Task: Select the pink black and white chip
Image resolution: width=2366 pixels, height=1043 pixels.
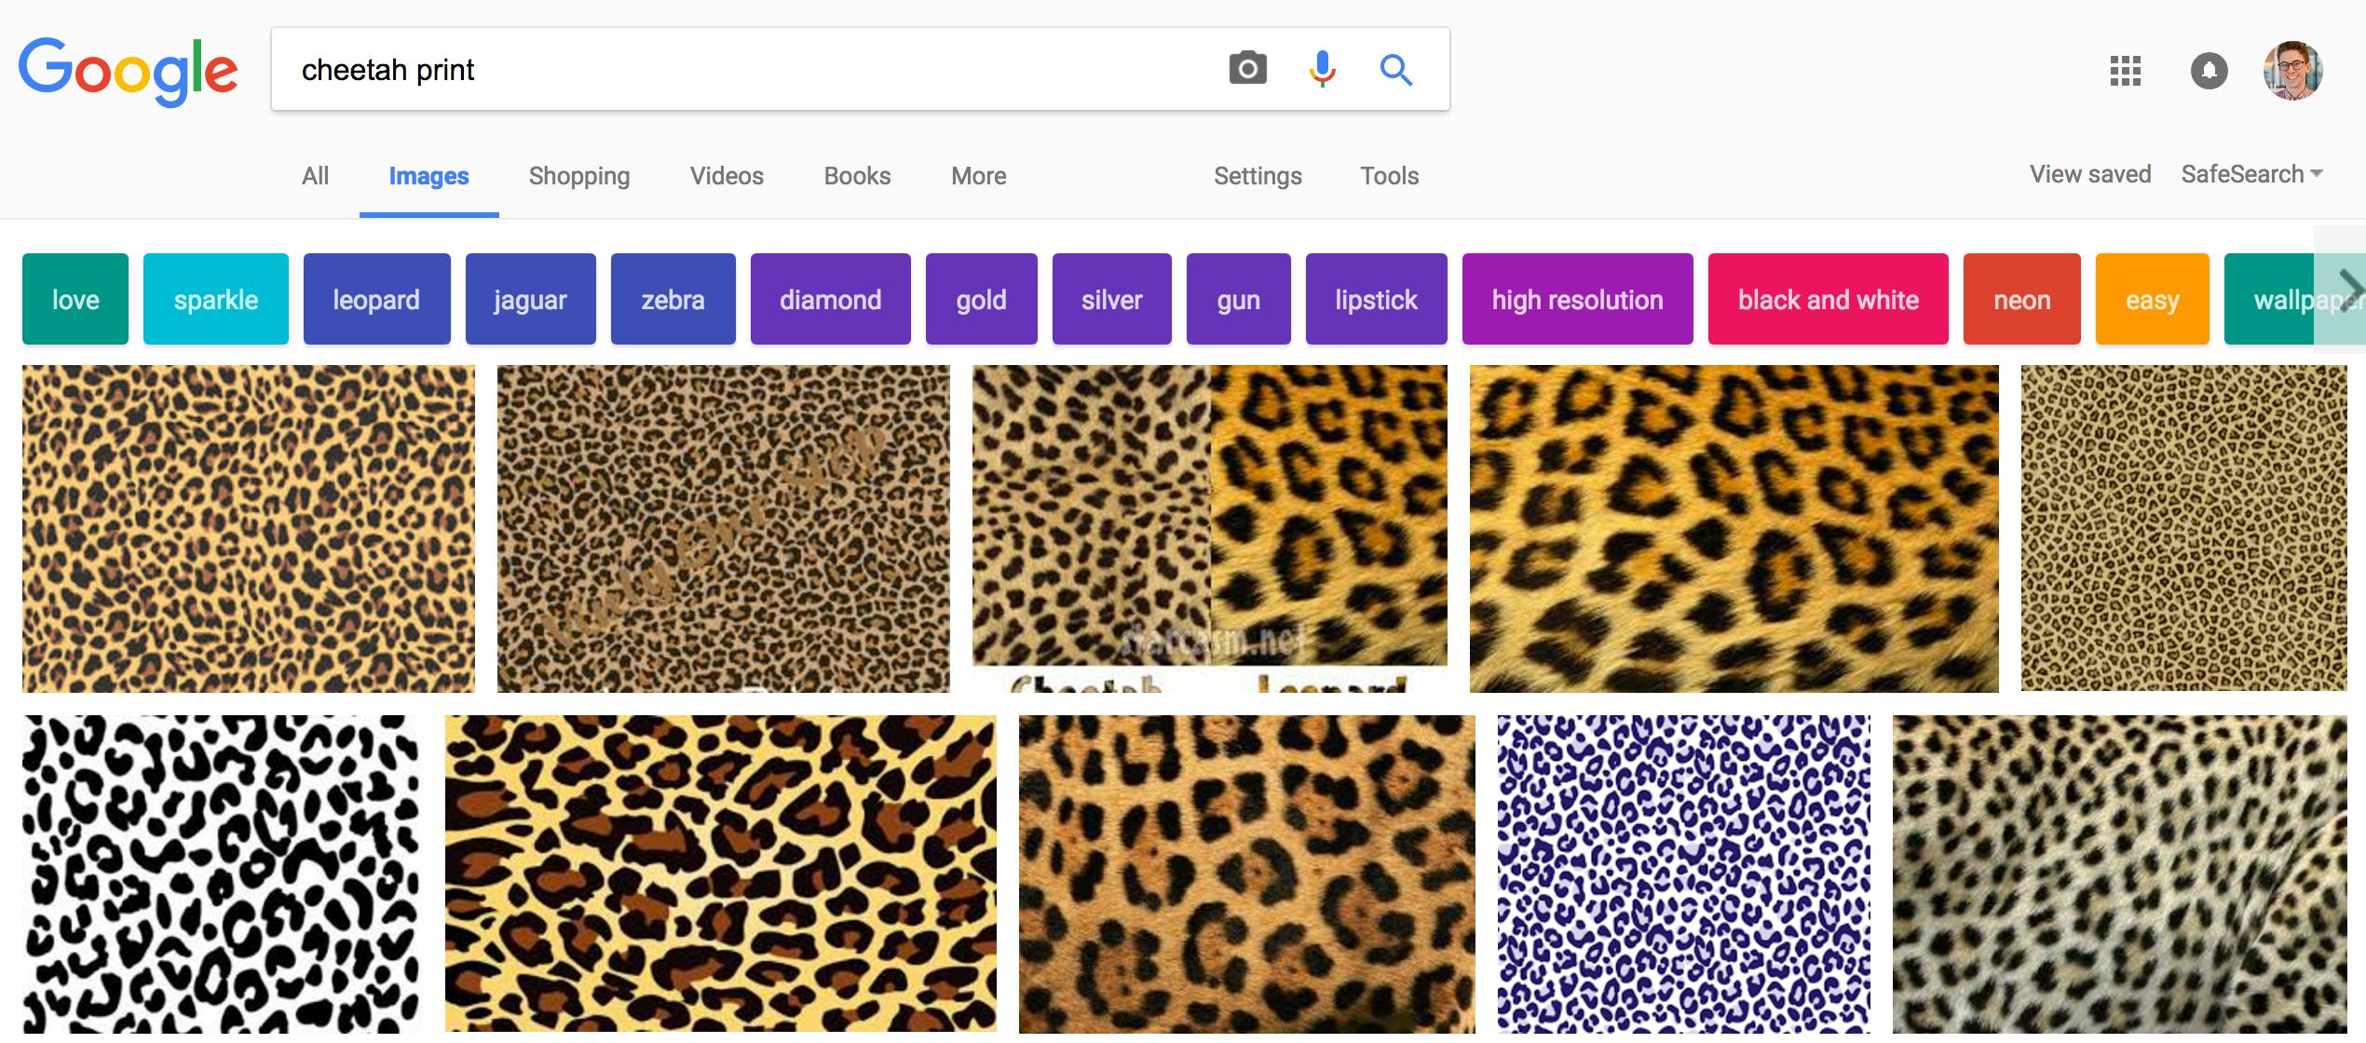Action: [1828, 300]
